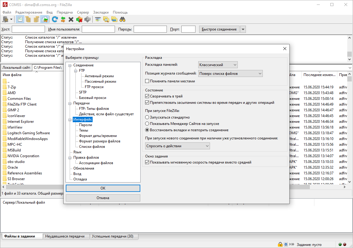Open the 'Спросить о действии' dropdown
Viewport: 353px width, 248px height.
pos(177,146)
